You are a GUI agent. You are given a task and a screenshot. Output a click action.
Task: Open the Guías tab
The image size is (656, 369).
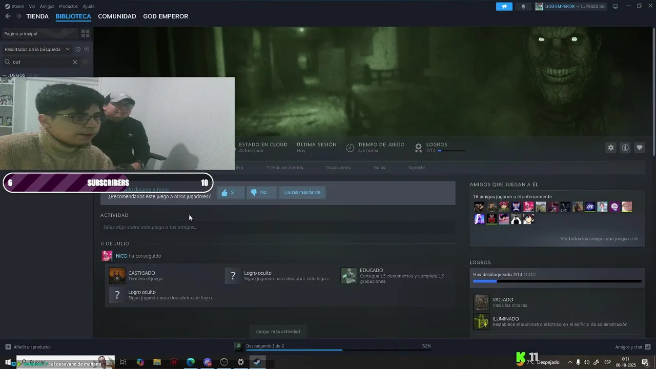(379, 168)
